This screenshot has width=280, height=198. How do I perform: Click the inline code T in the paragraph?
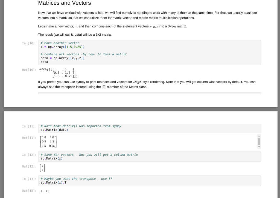pos(104,87)
